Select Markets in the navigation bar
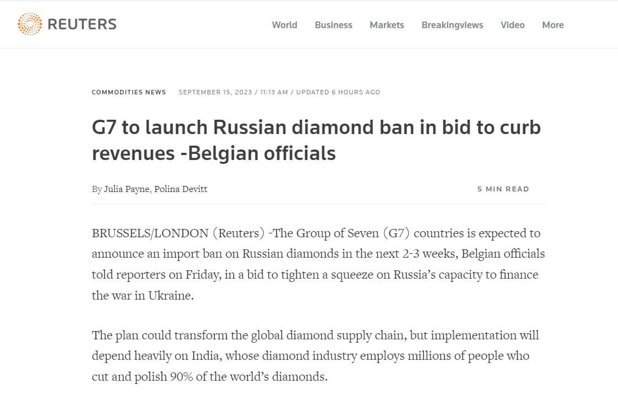The height and width of the screenshot is (400, 618). 387,25
